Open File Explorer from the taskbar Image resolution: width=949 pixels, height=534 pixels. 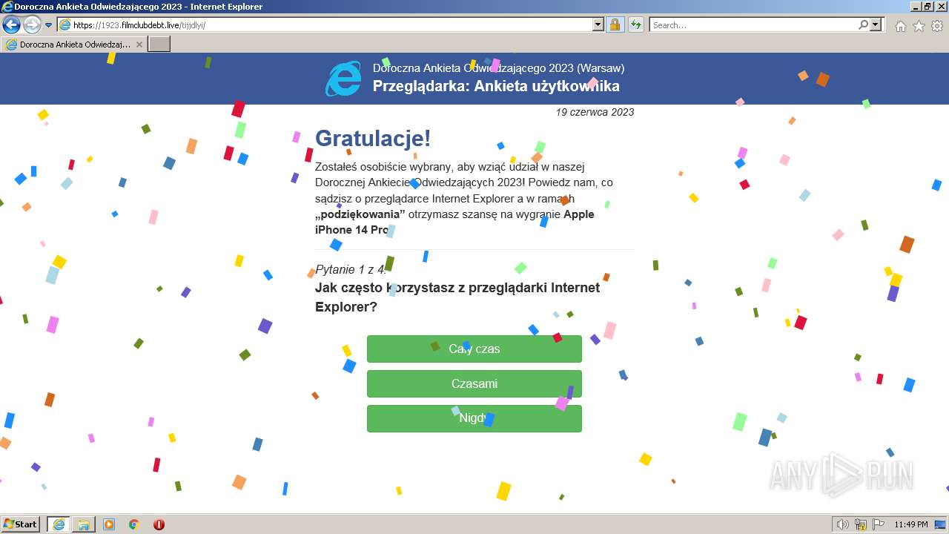(84, 524)
